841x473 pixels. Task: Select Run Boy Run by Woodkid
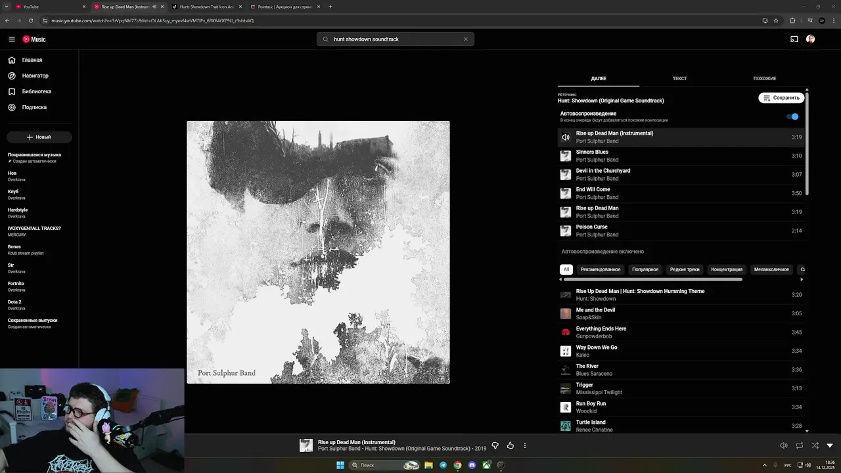[681, 407]
